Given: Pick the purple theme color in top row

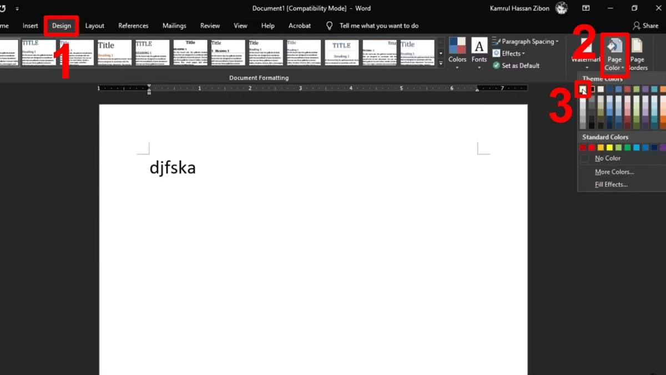Looking at the screenshot, I should point(645,89).
